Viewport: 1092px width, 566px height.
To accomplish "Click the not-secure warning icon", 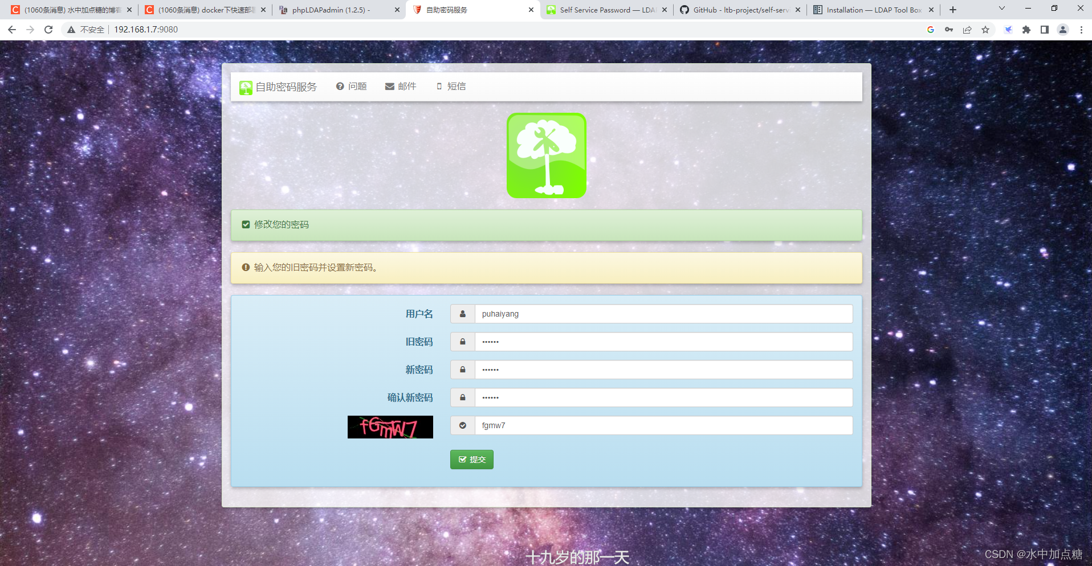I will pyautogui.click(x=71, y=30).
